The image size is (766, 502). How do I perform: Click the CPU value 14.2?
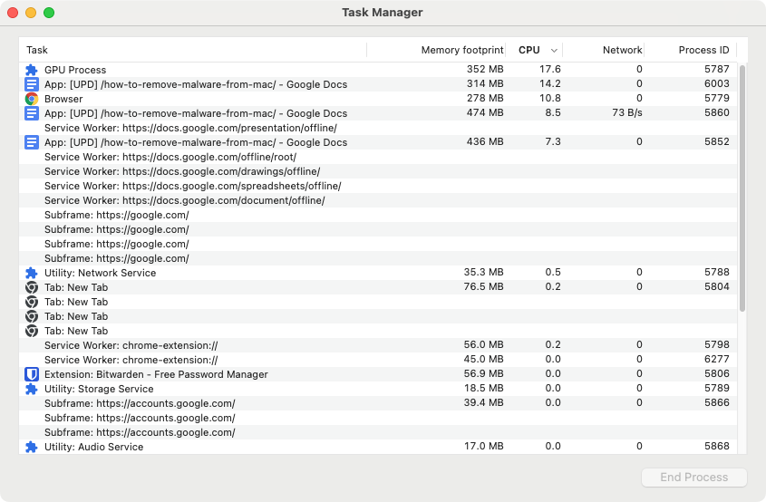[550, 84]
